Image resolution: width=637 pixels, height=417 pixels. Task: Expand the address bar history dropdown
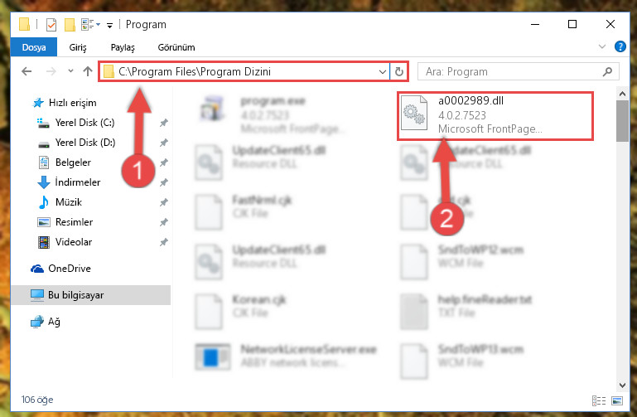[382, 72]
